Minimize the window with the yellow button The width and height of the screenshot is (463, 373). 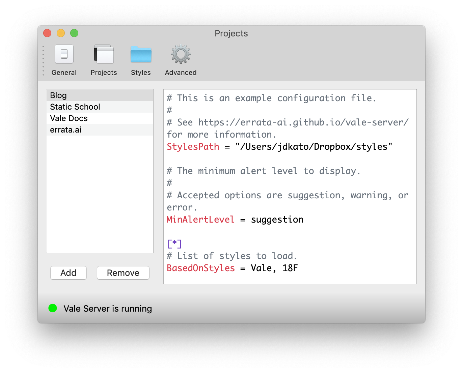click(61, 33)
